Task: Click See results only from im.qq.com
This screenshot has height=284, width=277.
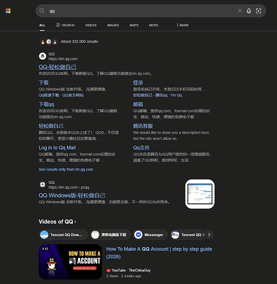Action: [x=66, y=169]
